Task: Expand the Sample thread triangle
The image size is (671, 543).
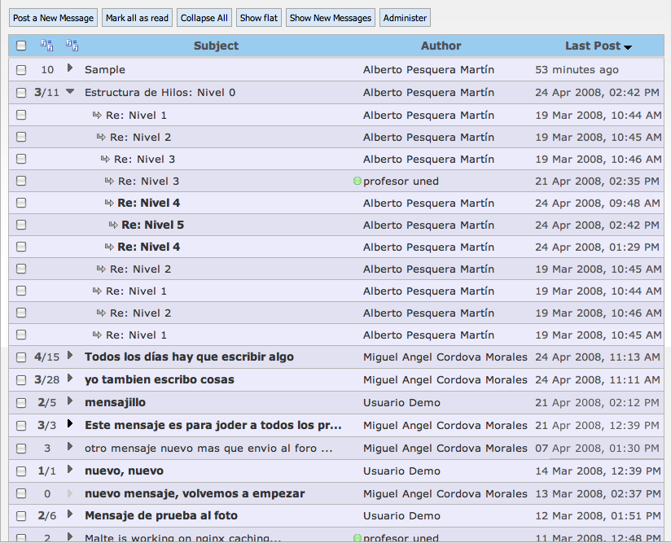Action: (70, 69)
